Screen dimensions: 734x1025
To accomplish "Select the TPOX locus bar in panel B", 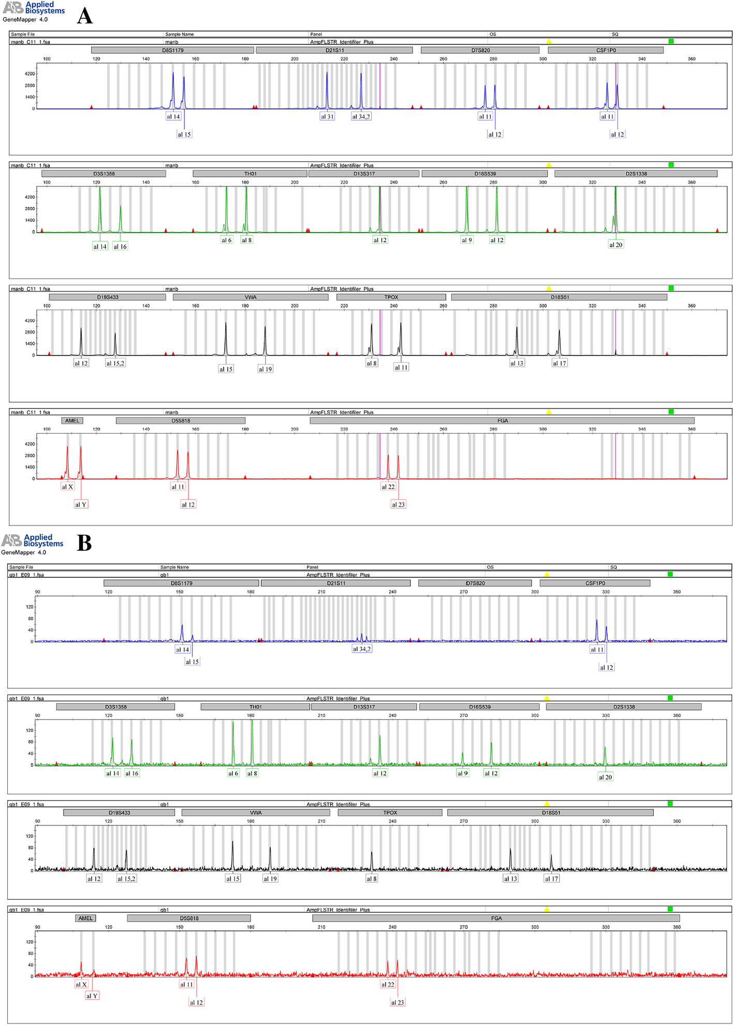I will coord(390,813).
